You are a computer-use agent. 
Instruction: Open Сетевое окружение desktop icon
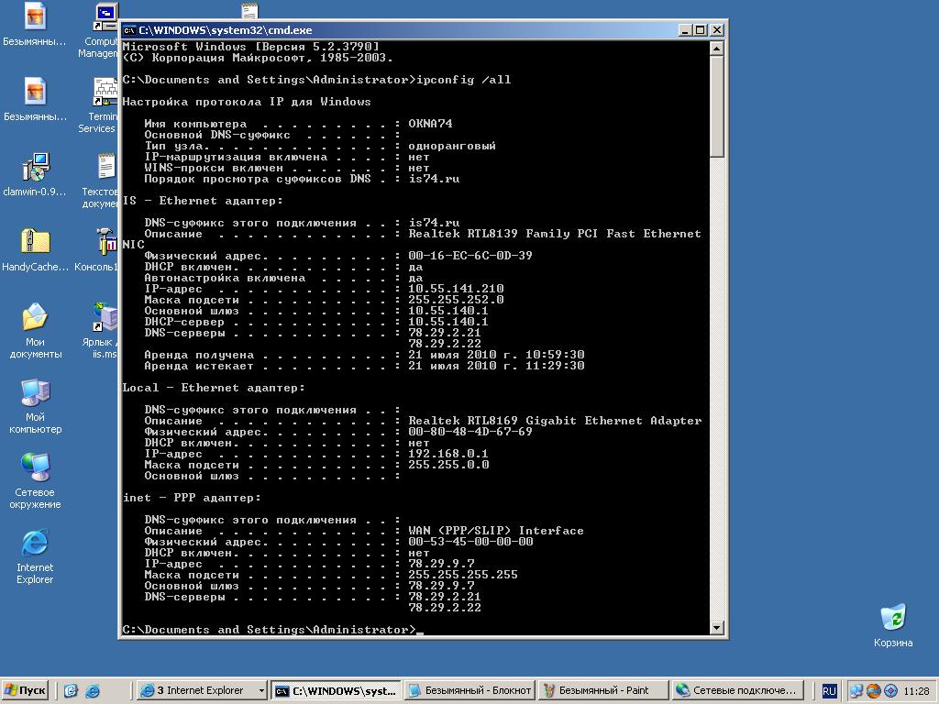point(35,469)
